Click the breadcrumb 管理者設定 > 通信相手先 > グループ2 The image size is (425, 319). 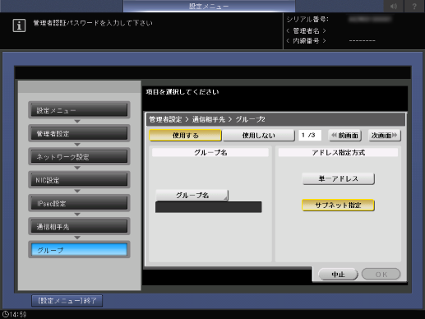tap(207, 119)
